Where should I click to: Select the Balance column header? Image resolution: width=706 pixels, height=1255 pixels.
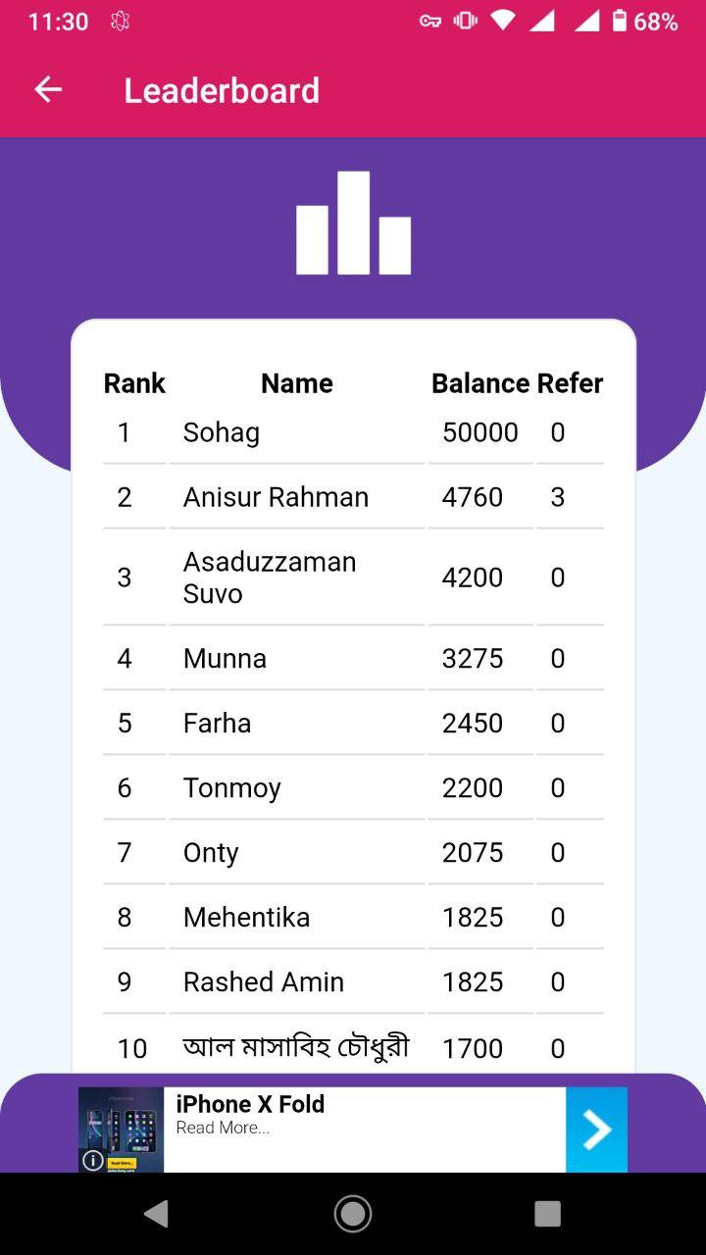(480, 383)
